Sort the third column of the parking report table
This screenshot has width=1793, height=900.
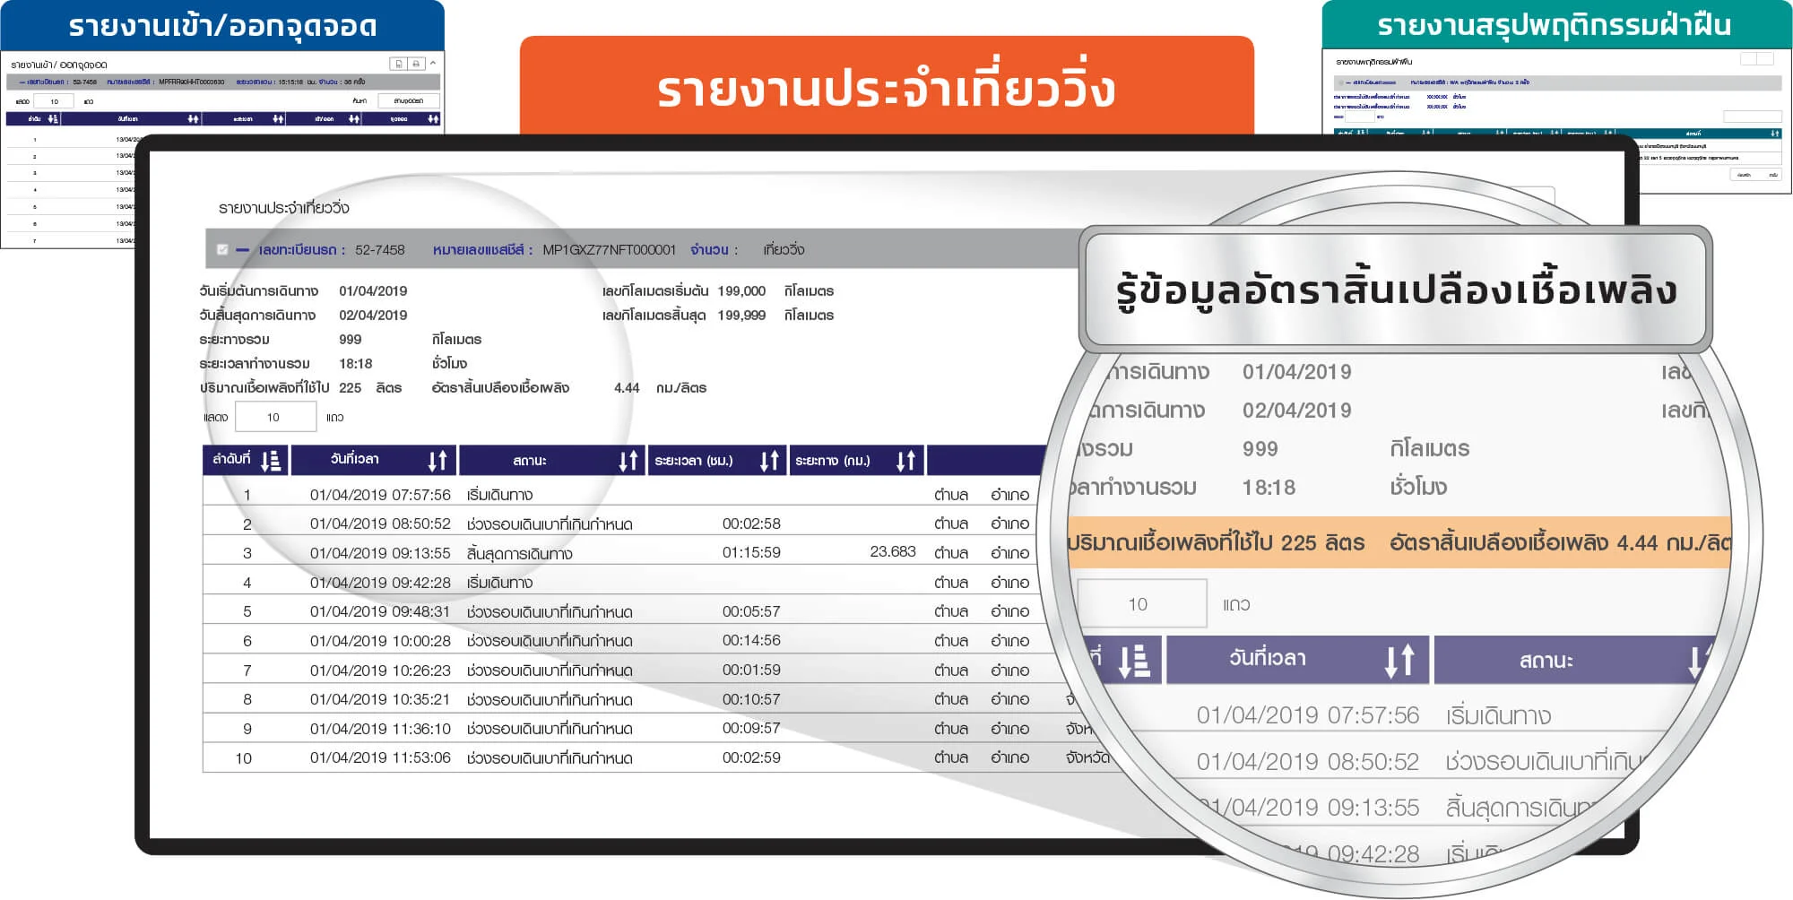pos(278,118)
